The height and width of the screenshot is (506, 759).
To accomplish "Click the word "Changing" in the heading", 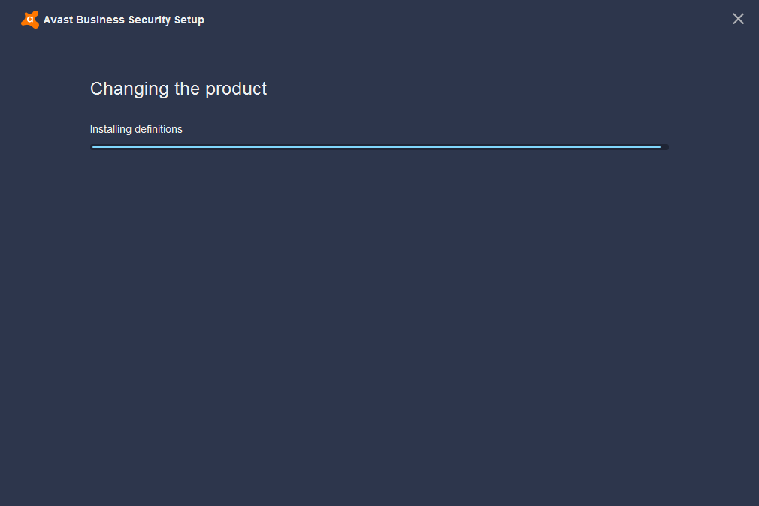I will (x=129, y=89).
